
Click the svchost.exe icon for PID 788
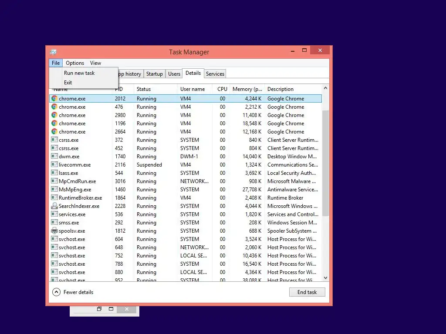coord(54,264)
